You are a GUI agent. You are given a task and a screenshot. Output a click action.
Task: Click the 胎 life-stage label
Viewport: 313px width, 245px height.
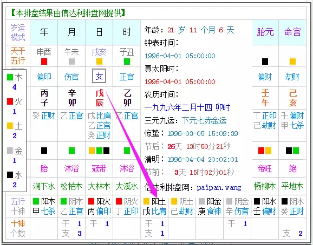click(x=44, y=169)
